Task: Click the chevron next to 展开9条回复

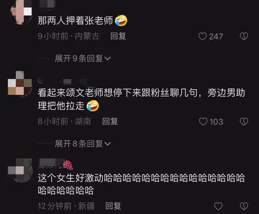Action: tap(108, 59)
